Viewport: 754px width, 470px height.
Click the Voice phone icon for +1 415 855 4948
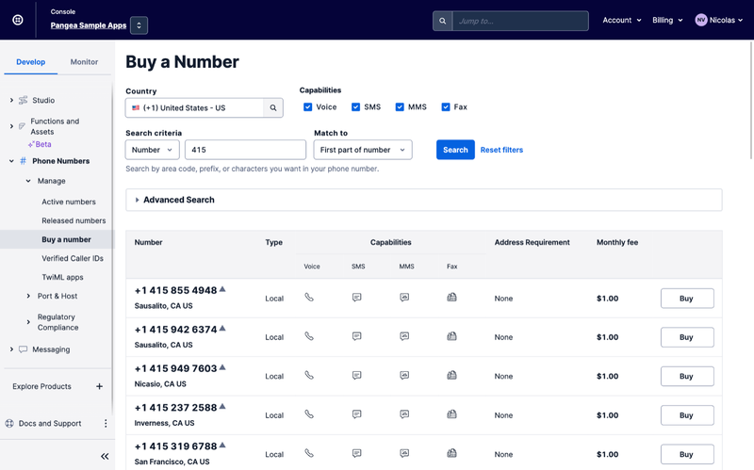[x=309, y=298]
